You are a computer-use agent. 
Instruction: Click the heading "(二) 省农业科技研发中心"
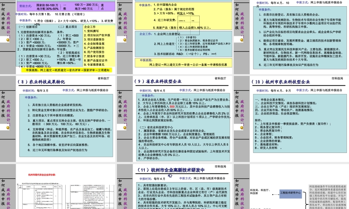tap(156, 127)
